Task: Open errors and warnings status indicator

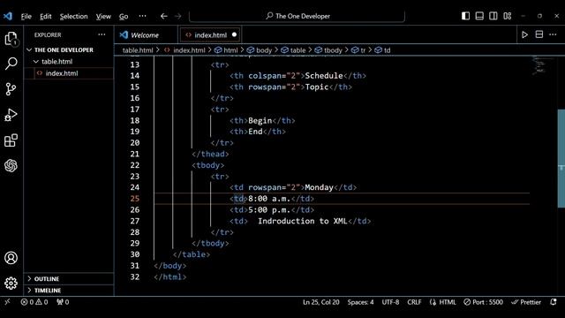Action: pos(34,302)
